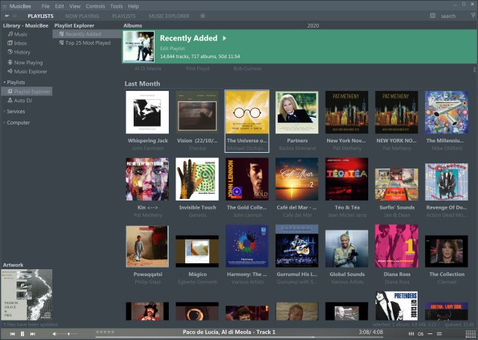Expand the Services section
This screenshot has height=340, width=478.
(4, 111)
